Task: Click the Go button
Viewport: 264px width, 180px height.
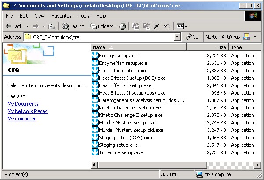Action: (x=192, y=37)
